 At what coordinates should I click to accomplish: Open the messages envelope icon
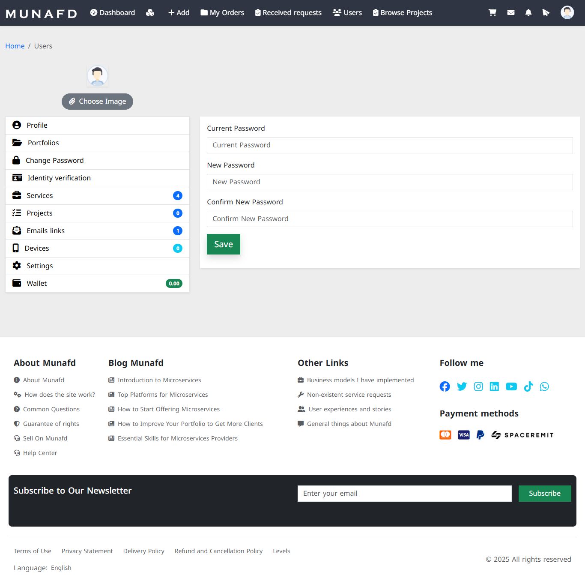click(x=510, y=12)
